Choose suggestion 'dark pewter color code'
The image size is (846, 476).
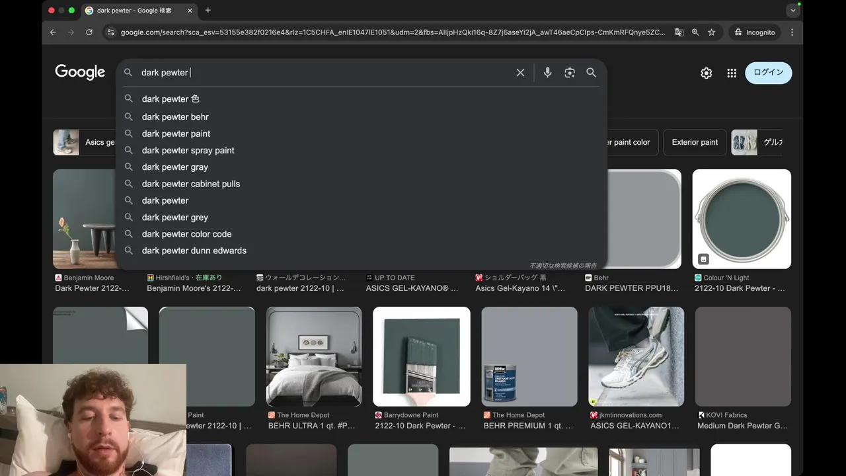(361, 234)
